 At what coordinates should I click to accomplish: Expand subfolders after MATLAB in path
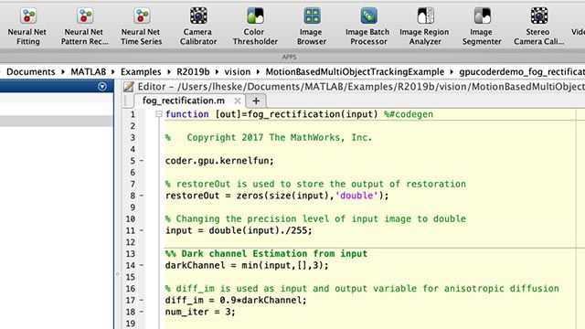click(113, 71)
